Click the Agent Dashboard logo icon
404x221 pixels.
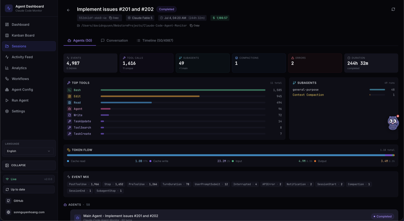point(9,8)
